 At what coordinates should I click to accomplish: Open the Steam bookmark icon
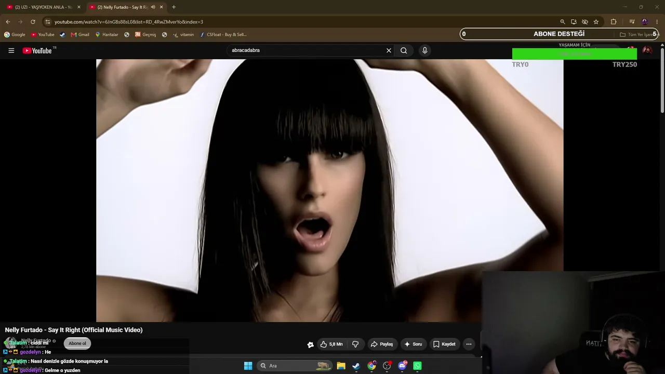[x=62, y=35]
